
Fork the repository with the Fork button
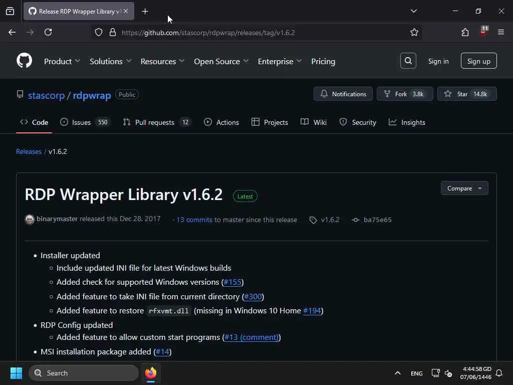(x=405, y=94)
